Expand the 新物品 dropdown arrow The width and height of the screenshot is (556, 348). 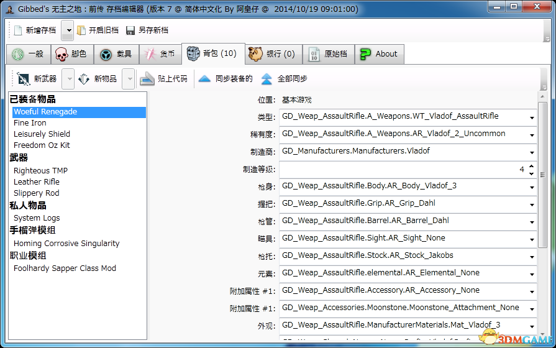[129, 79]
